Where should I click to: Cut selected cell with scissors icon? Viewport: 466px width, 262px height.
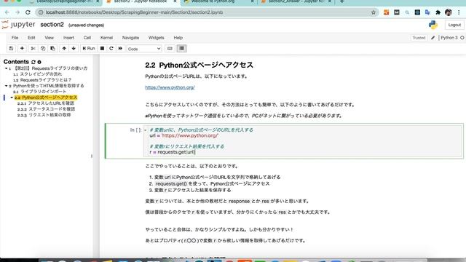(x=33, y=49)
